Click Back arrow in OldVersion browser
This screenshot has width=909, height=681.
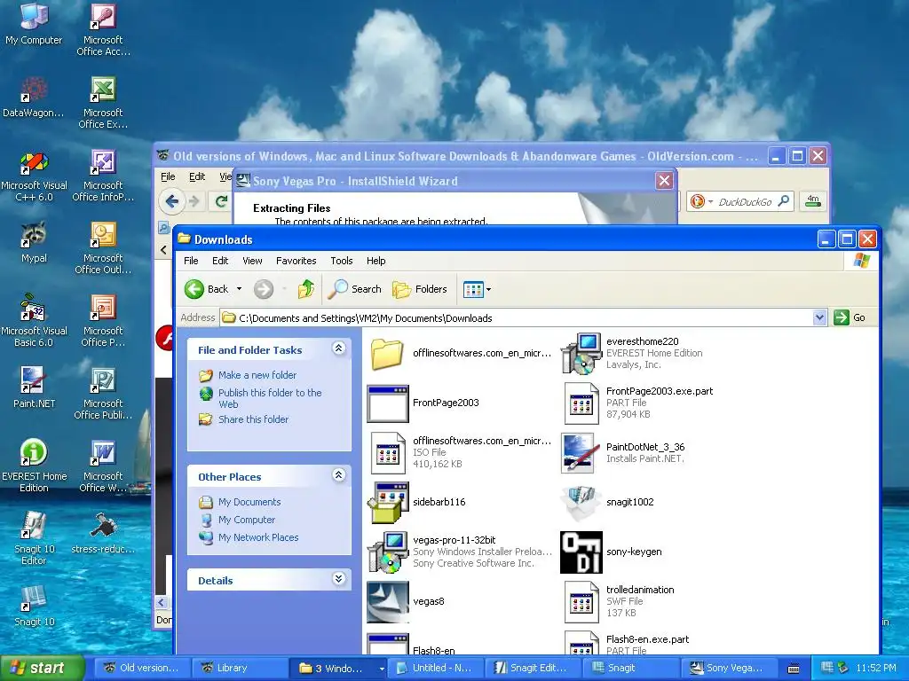coord(171,201)
